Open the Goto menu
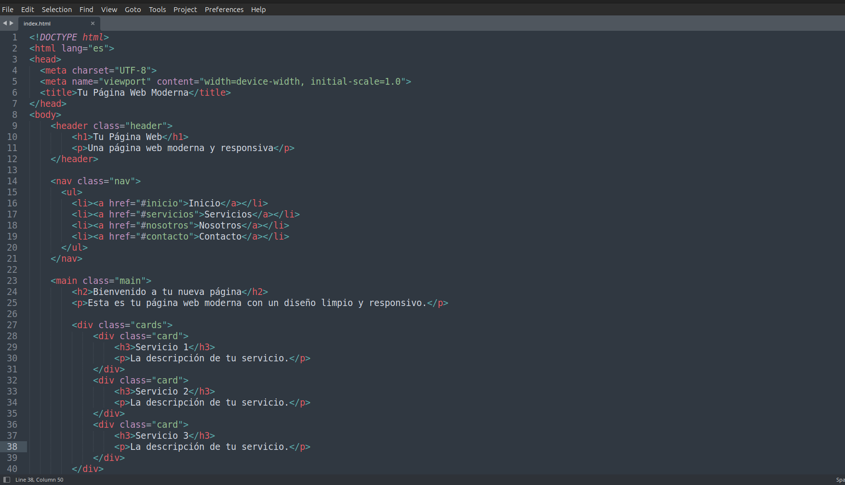 point(133,10)
